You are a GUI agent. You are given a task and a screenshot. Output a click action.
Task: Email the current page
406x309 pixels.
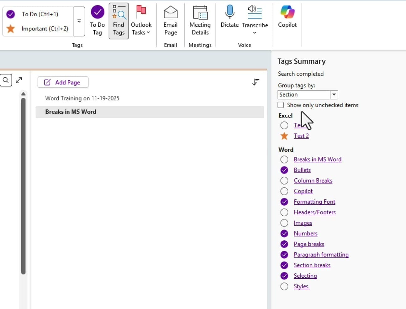coord(170,20)
